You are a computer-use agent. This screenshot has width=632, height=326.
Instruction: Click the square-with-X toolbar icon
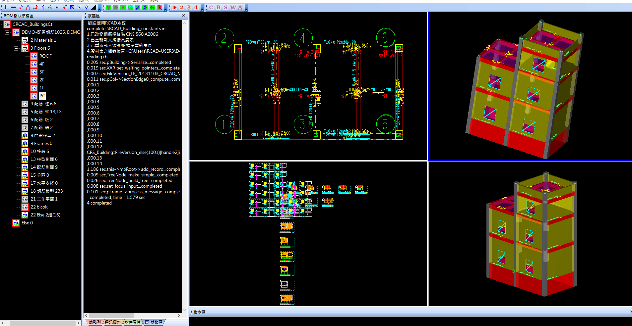click(x=72, y=7)
